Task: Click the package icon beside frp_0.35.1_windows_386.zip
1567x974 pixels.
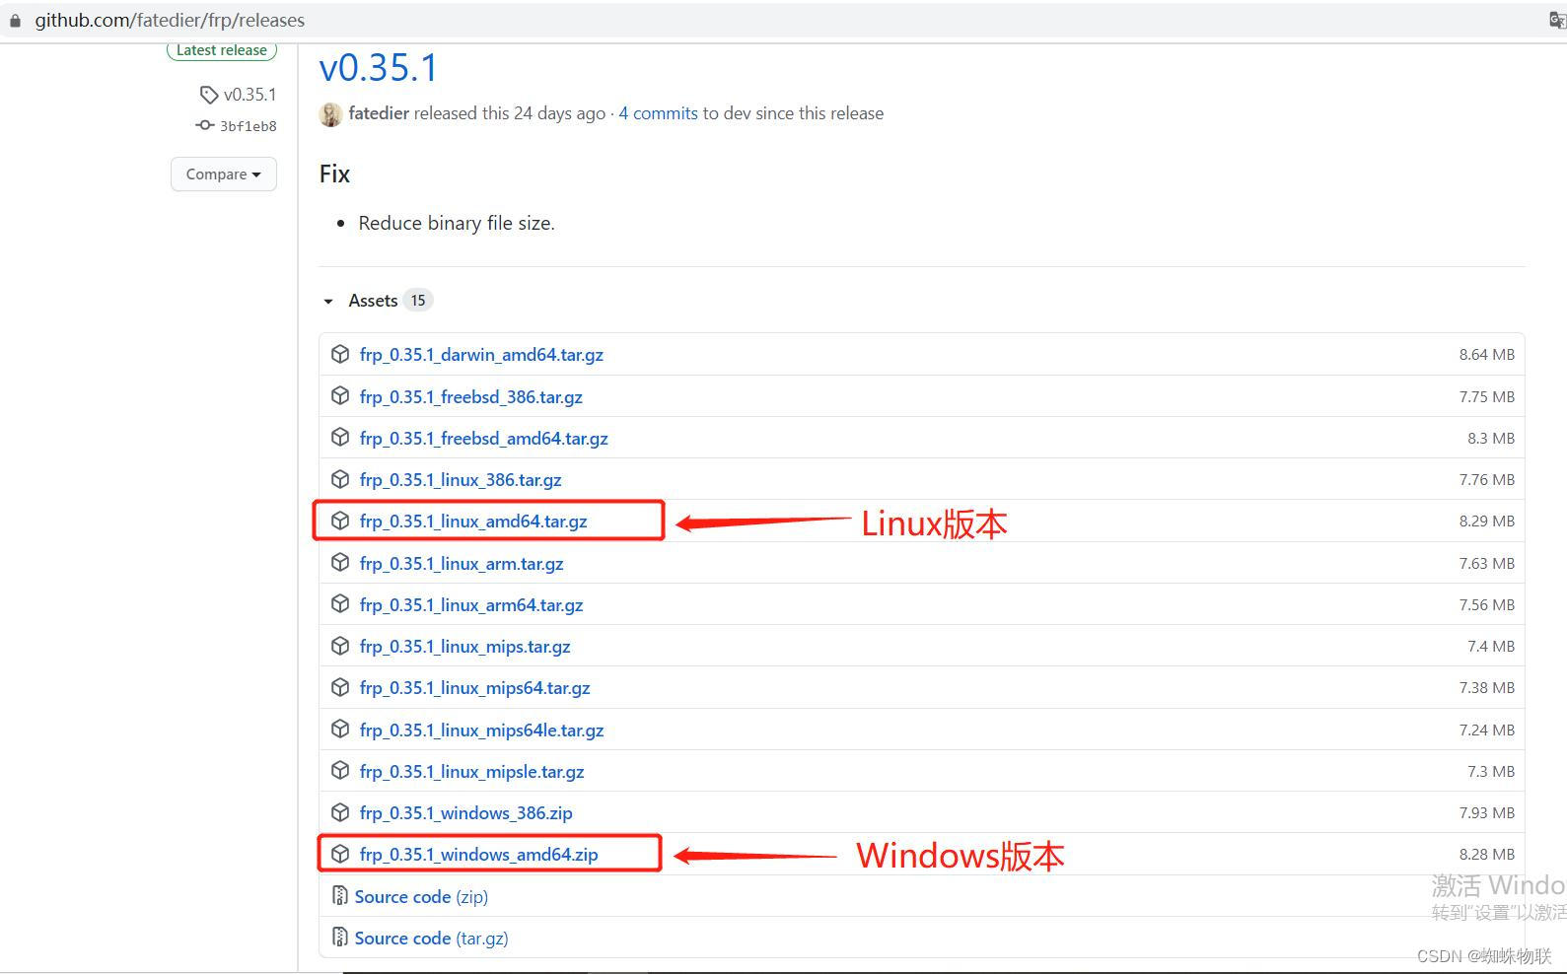Action: 340,812
